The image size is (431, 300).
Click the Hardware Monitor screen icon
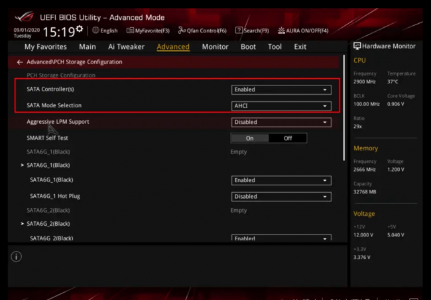[357, 46]
